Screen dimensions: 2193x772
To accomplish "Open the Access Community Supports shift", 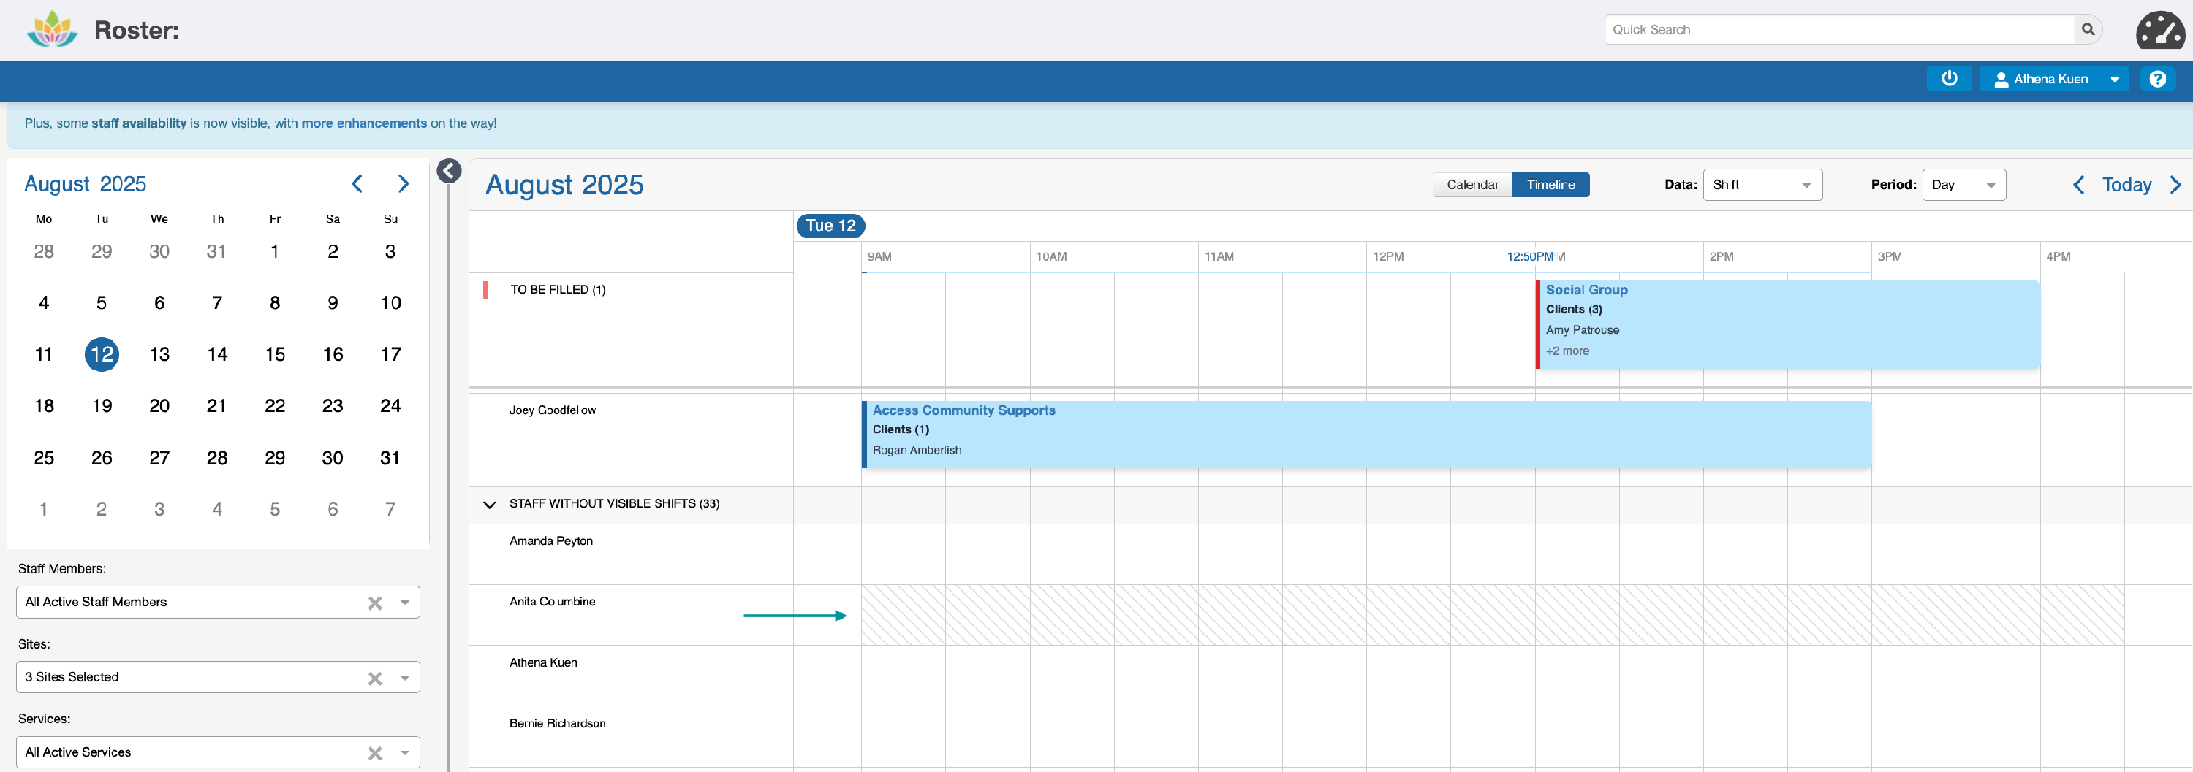I will (1366, 435).
